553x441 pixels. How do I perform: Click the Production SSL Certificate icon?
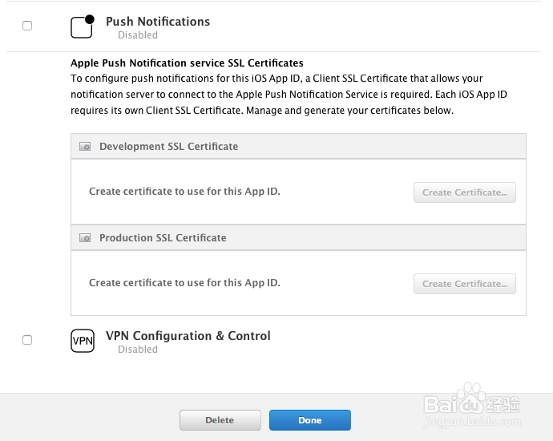(x=85, y=238)
